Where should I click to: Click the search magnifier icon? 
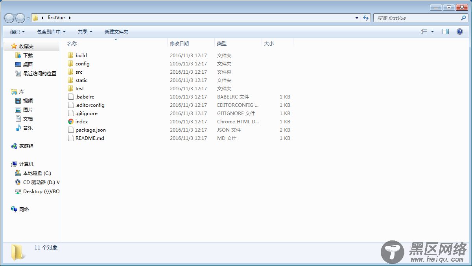[463, 18]
